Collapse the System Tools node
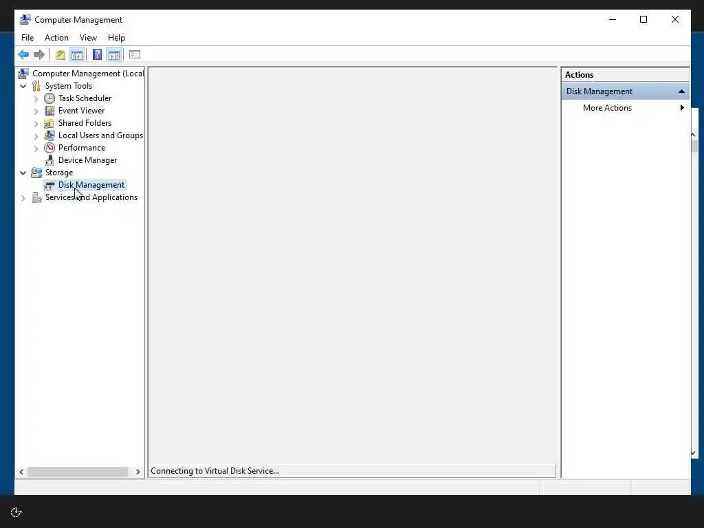704x528 pixels. click(23, 86)
